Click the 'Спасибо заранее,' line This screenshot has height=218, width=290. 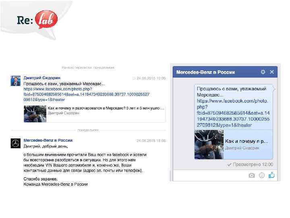click(41, 179)
